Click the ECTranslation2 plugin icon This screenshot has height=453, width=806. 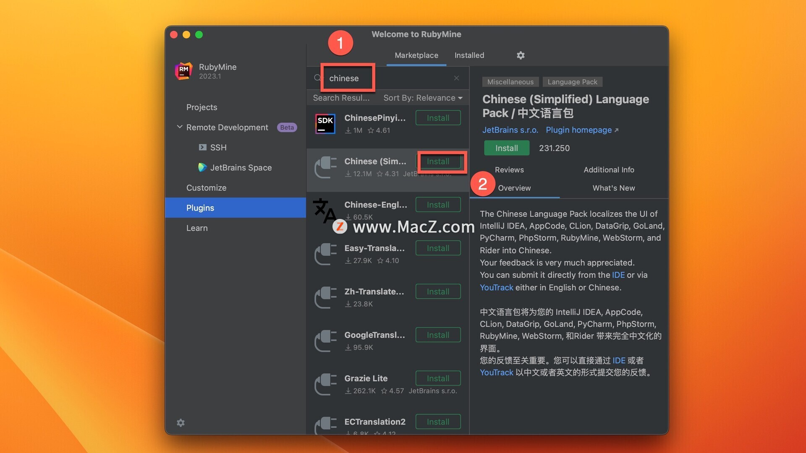325,425
